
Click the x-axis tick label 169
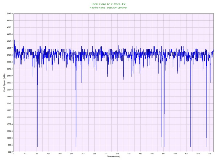point(60,154)
